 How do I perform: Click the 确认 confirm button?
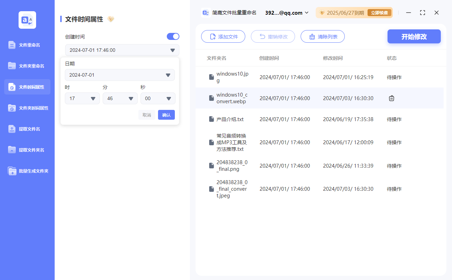point(166,115)
